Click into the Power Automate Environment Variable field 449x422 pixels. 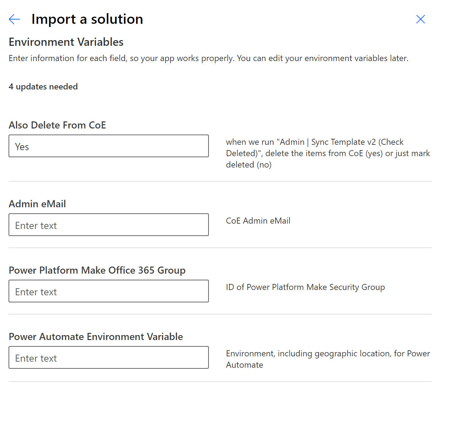click(x=109, y=357)
